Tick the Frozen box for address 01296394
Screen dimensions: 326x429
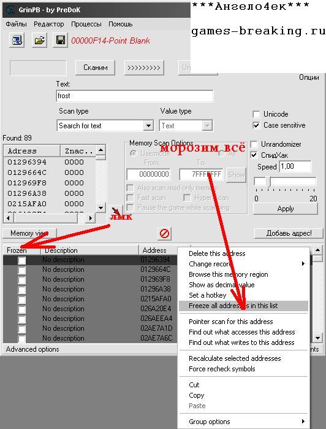(x=21, y=260)
